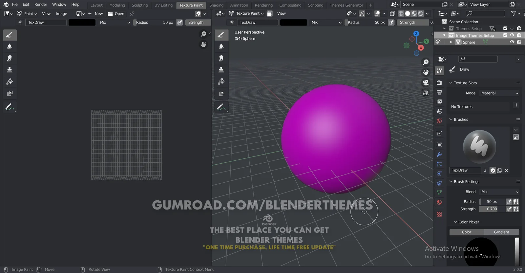Open the World properties tab
525x273 pixels.
(439, 121)
